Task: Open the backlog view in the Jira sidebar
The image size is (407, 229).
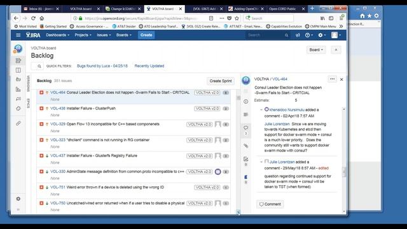Action: (18, 60)
